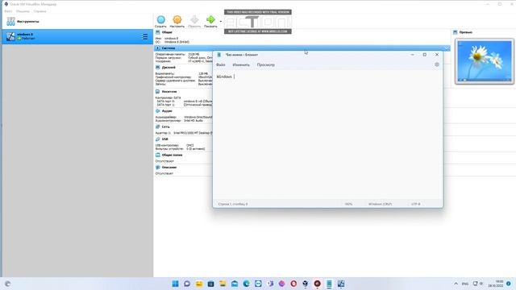Viewport: 516px width, 290px height.
Task: Click the UTF-8 encoding in Notepad status bar
Action: [x=416, y=204]
